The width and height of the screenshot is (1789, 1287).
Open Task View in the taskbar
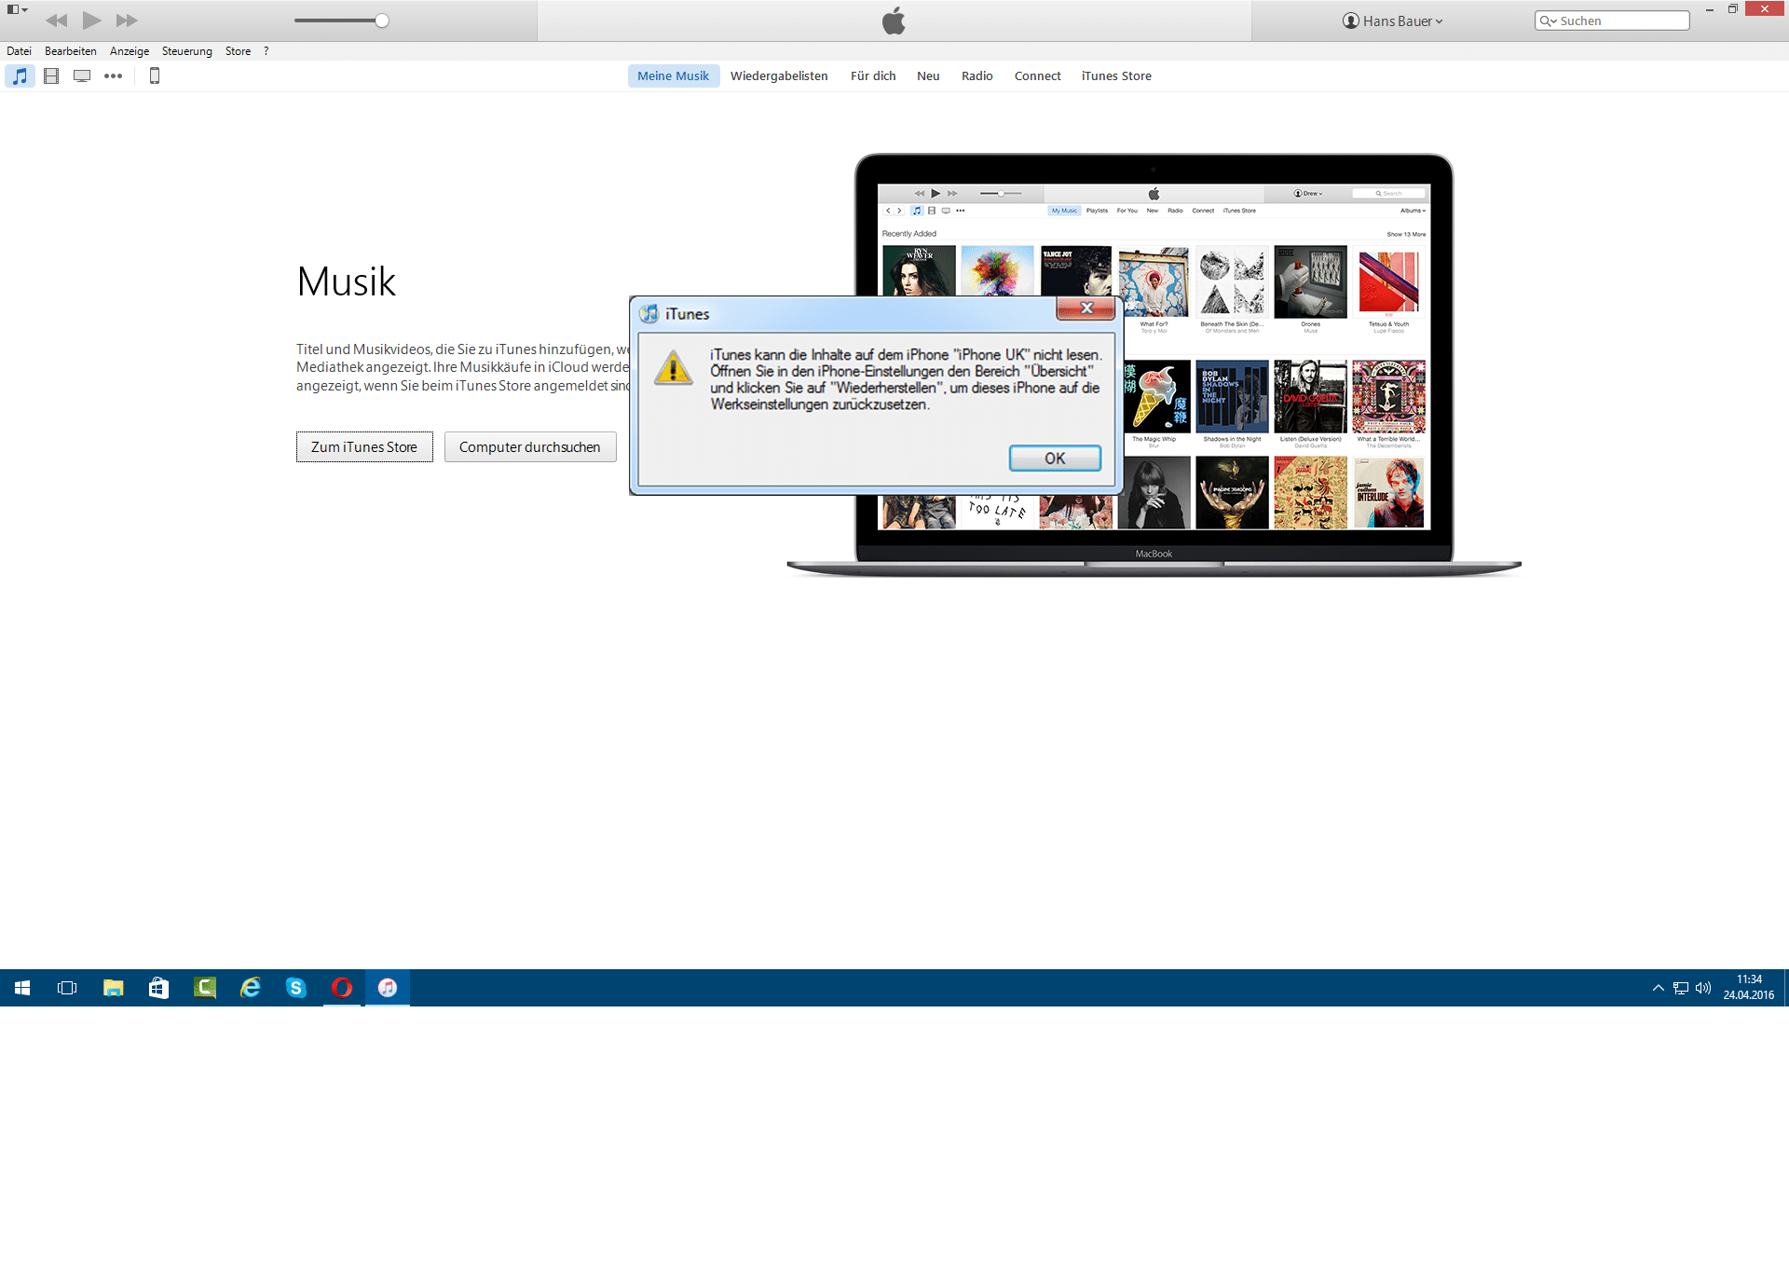[67, 988]
